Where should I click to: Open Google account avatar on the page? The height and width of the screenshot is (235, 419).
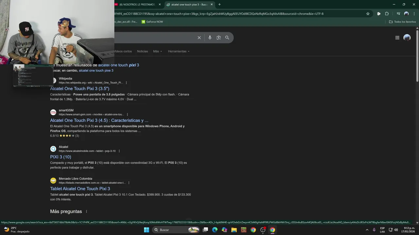pyautogui.click(x=407, y=38)
